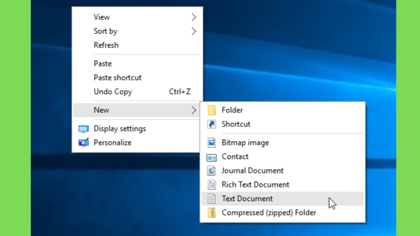Viewport: 420px width, 236px height.
Task: Click the Text Document page icon
Action: [x=212, y=199]
